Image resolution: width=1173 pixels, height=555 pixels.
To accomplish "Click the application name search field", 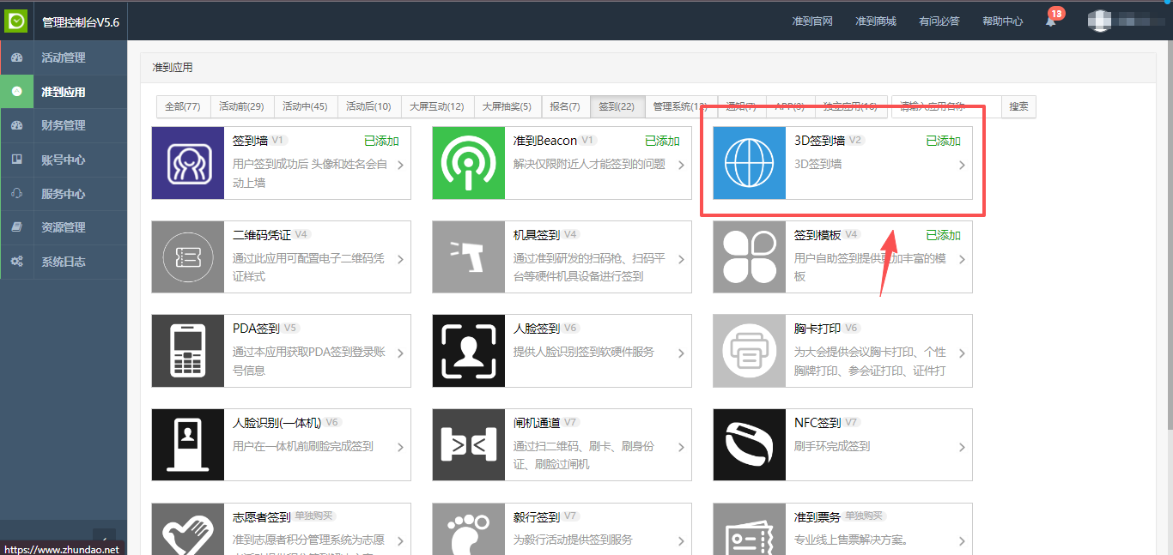I will [946, 106].
